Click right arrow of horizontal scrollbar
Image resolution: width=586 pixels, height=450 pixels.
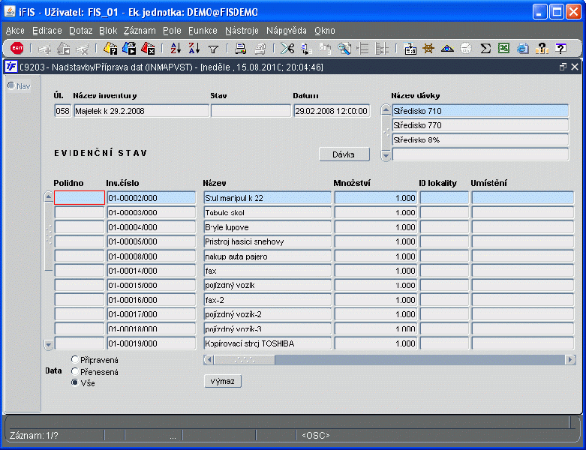coord(570,360)
